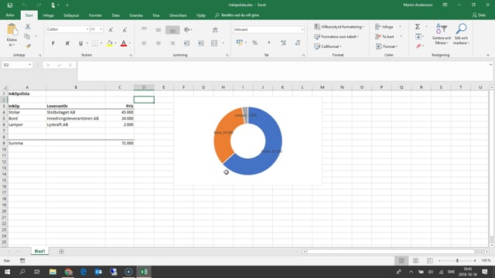Switch to the Data ribbon tab
The height and width of the screenshot is (278, 495).
(115, 15)
